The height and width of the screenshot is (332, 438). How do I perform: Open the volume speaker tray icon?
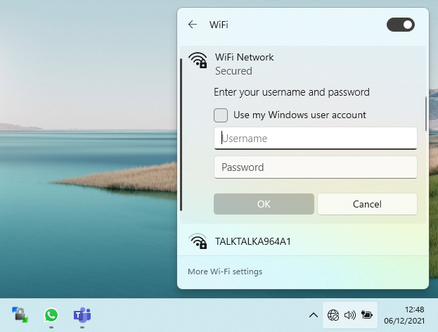pyautogui.click(x=349, y=315)
